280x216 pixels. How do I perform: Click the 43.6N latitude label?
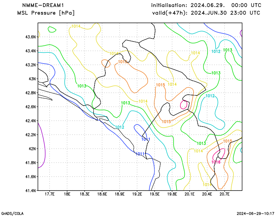point(30,37)
